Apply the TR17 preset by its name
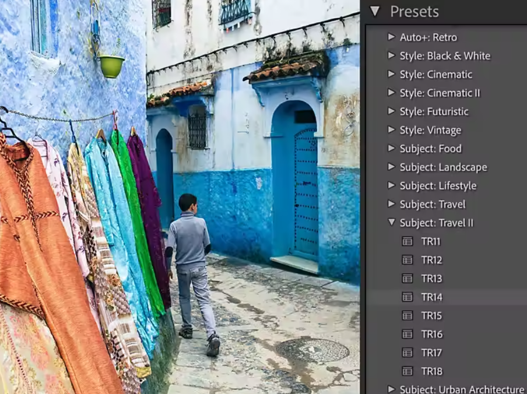This screenshot has height=394, width=527. pyautogui.click(x=431, y=353)
